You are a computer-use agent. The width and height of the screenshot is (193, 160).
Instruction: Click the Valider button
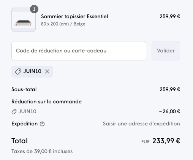tap(166, 51)
